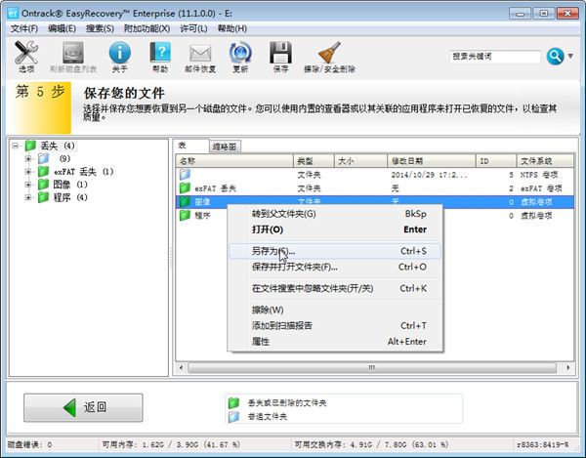The width and height of the screenshot is (586, 458).
Task: Click the horizontal scrollbar right arrow
Action: point(568,367)
